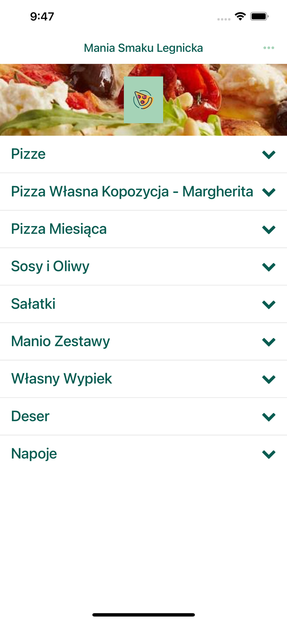Select the Mania Smaku Legnicka title
This screenshot has width=287, height=622.
click(x=143, y=48)
